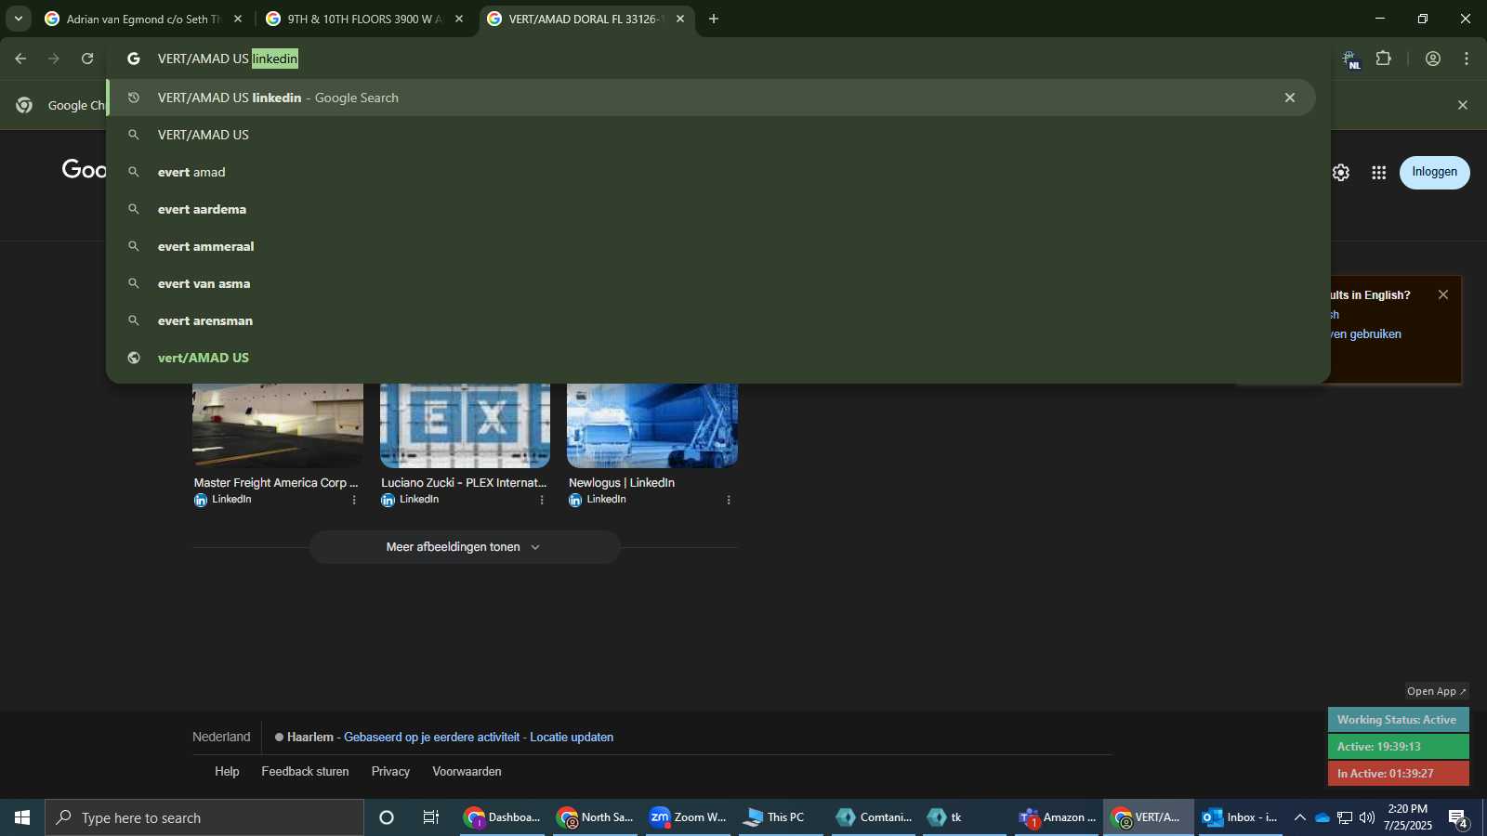Click the Working Status: Active bar
1487x836 pixels.
point(1398,720)
